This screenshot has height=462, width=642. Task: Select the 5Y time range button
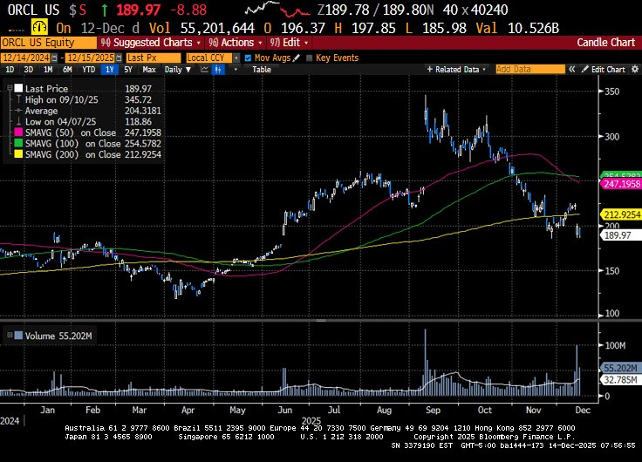[x=128, y=69]
